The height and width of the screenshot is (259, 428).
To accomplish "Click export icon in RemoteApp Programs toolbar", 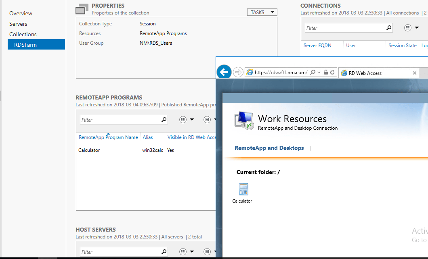I will [x=207, y=119].
